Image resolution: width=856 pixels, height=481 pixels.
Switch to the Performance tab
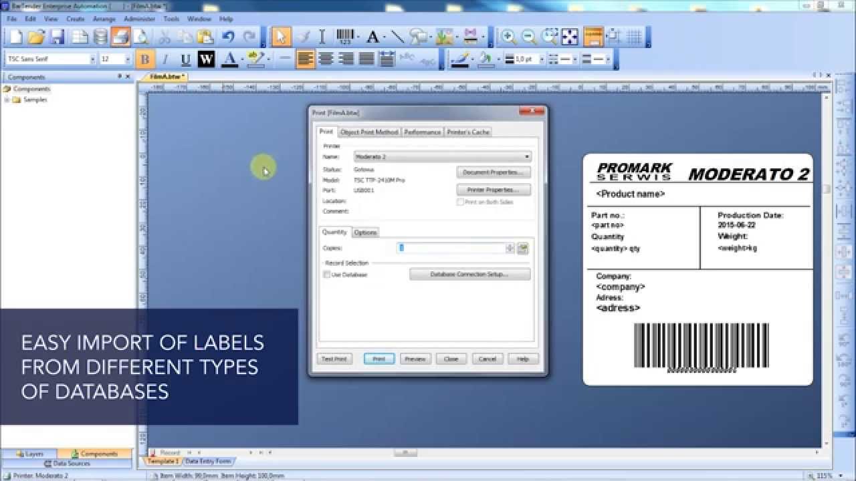click(423, 132)
